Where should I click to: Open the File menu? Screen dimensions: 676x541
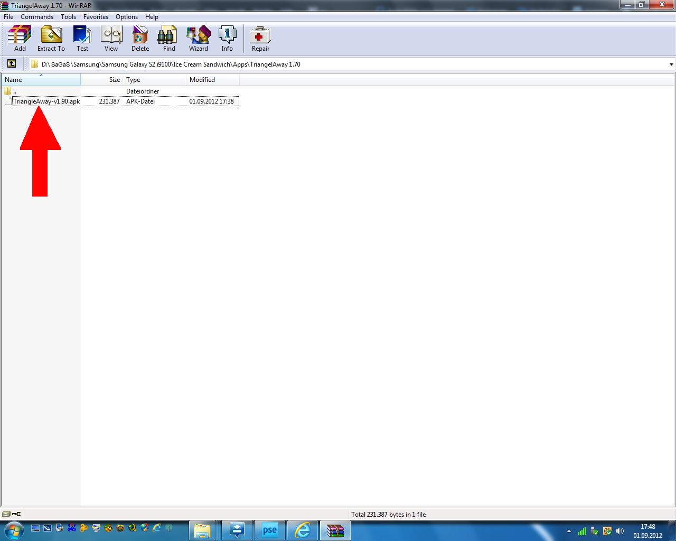point(8,17)
